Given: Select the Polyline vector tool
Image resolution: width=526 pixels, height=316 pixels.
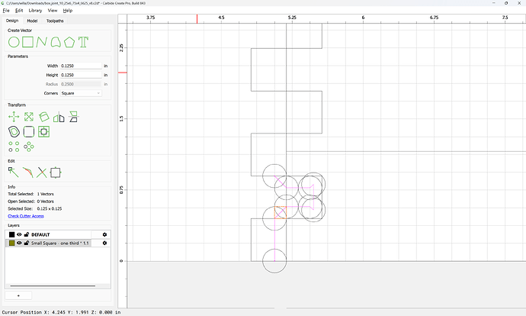Looking at the screenshot, I should [41, 42].
